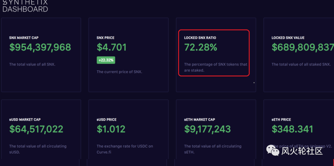This screenshot has height=166, width=334.
Task: Select the $4.701 SNX price value
Action: (x=112, y=47)
